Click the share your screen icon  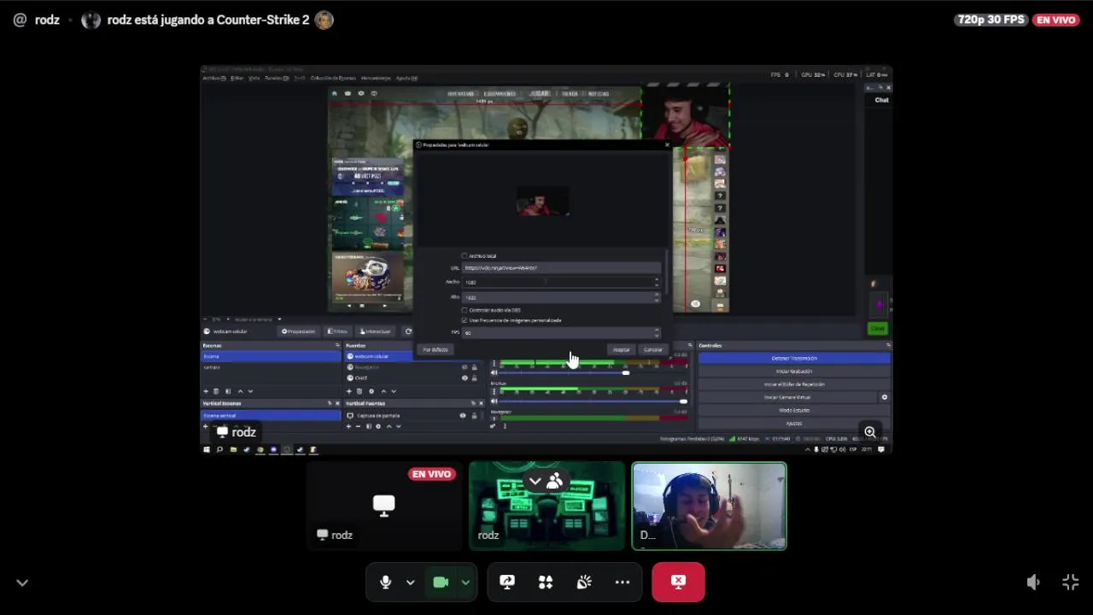pos(507,583)
